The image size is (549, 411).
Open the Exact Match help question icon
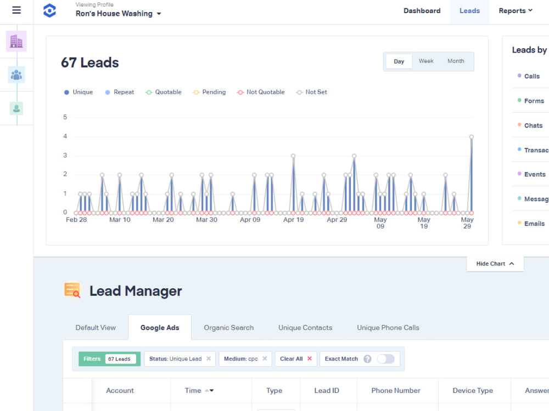point(367,359)
